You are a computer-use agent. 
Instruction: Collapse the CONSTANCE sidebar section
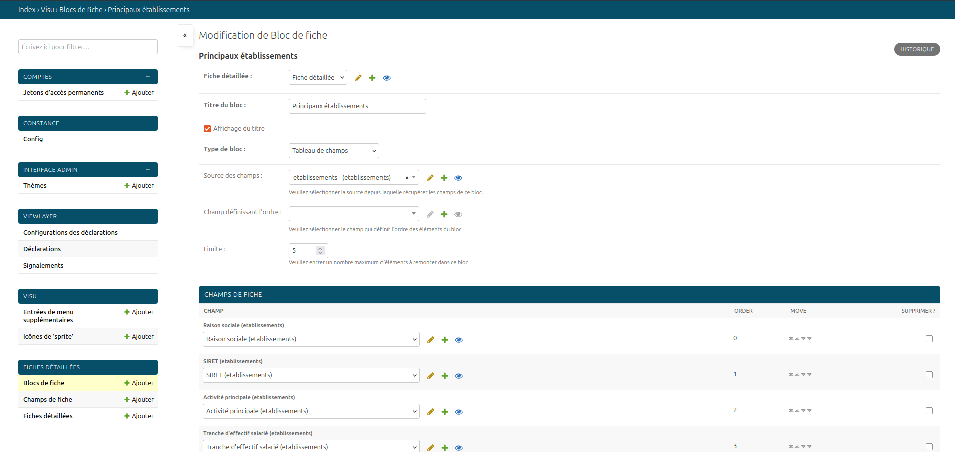(x=148, y=123)
